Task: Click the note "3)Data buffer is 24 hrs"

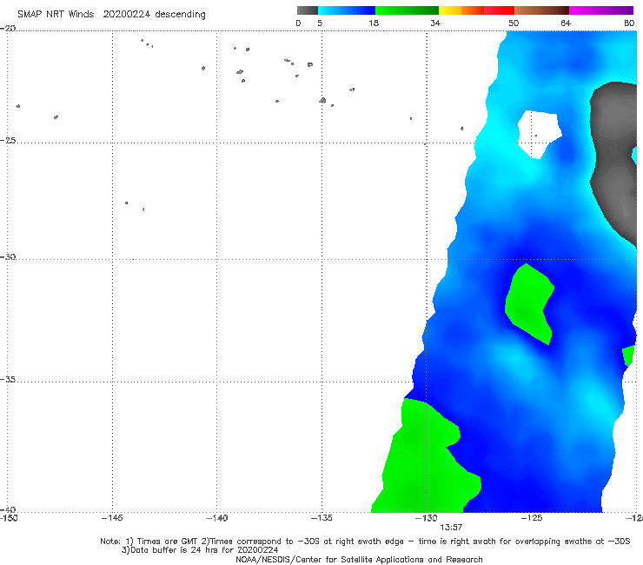Action: [x=200, y=550]
